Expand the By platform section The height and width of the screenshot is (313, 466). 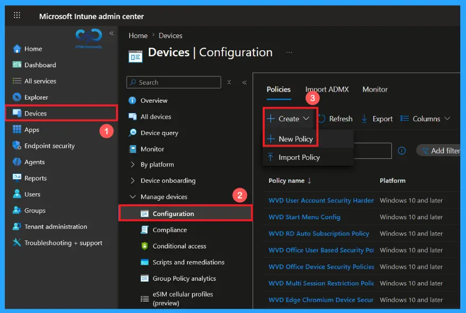(x=132, y=164)
